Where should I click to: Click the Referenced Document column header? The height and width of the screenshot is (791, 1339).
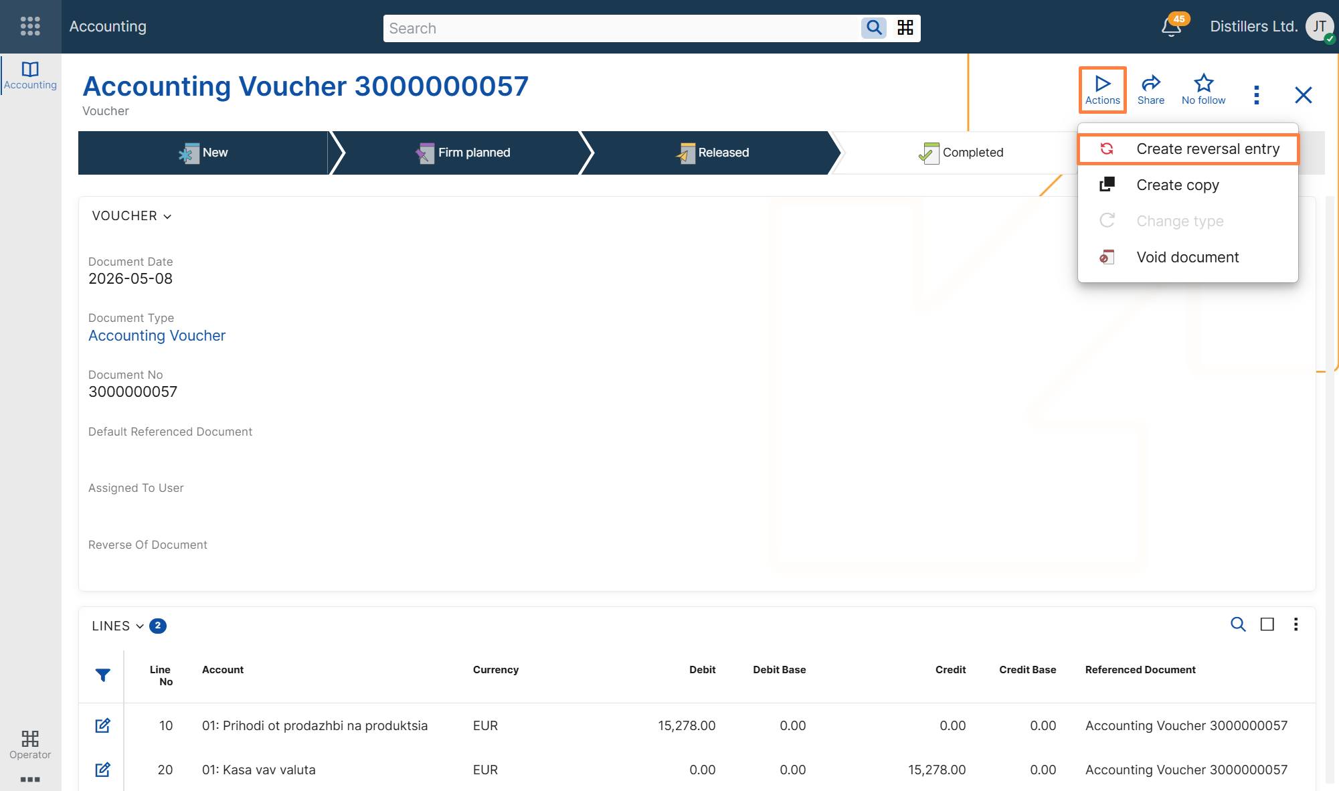(1140, 669)
